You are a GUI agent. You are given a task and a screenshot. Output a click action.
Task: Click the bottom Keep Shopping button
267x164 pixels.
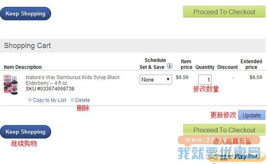(x=26, y=132)
